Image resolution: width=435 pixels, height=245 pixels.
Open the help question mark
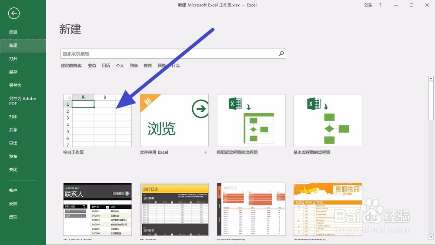(380, 5)
